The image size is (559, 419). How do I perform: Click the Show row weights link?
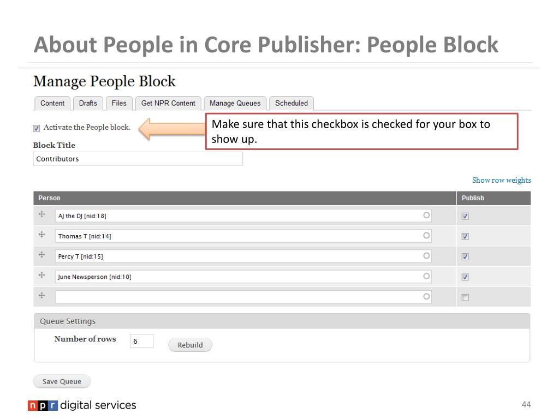(502, 180)
